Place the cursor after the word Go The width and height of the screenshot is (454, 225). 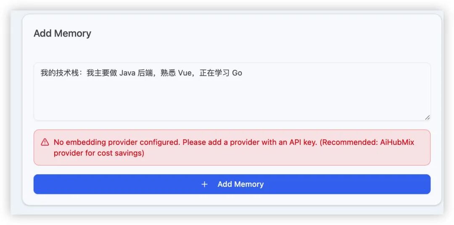[x=243, y=73]
